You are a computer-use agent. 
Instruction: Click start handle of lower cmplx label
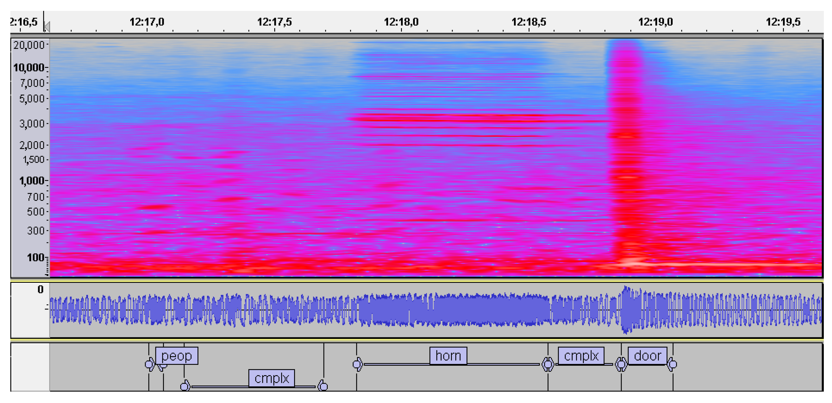pyautogui.click(x=185, y=386)
